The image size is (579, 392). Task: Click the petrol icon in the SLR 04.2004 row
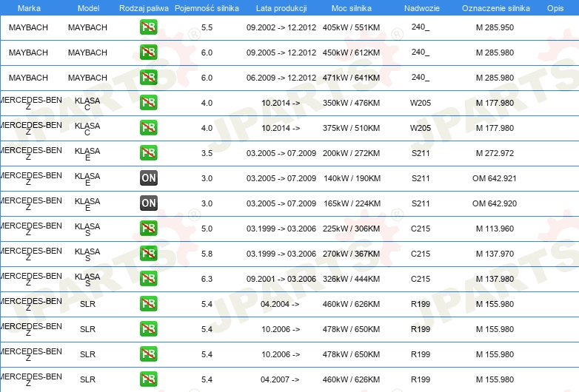click(x=148, y=304)
